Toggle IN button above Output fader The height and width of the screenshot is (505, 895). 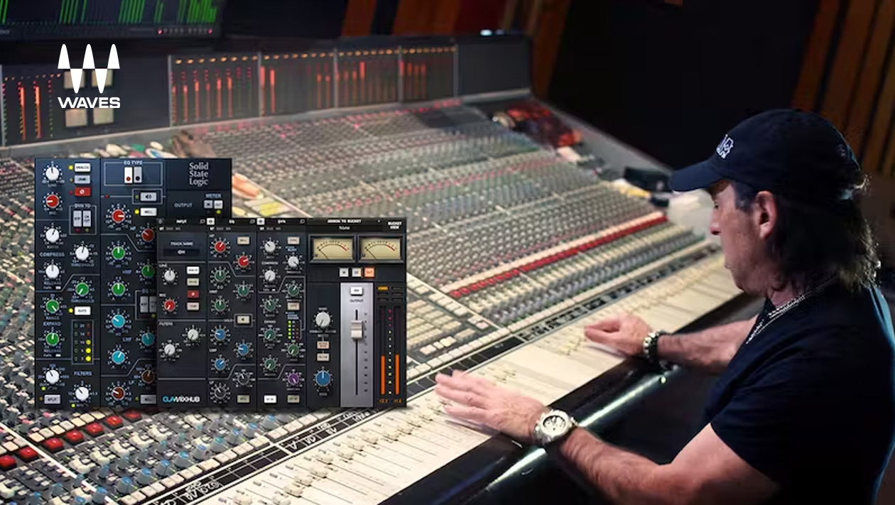(357, 290)
